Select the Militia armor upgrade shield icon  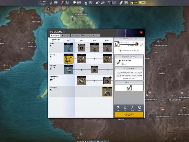[x=81, y=47]
